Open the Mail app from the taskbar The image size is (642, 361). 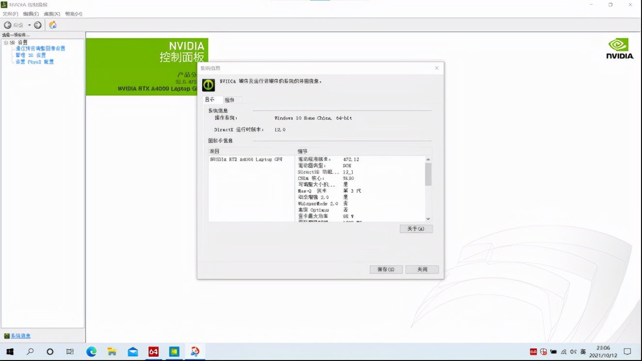[133, 352]
